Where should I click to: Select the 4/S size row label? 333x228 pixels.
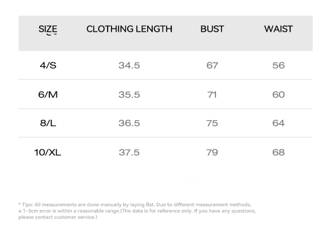pyautogui.click(x=48, y=65)
